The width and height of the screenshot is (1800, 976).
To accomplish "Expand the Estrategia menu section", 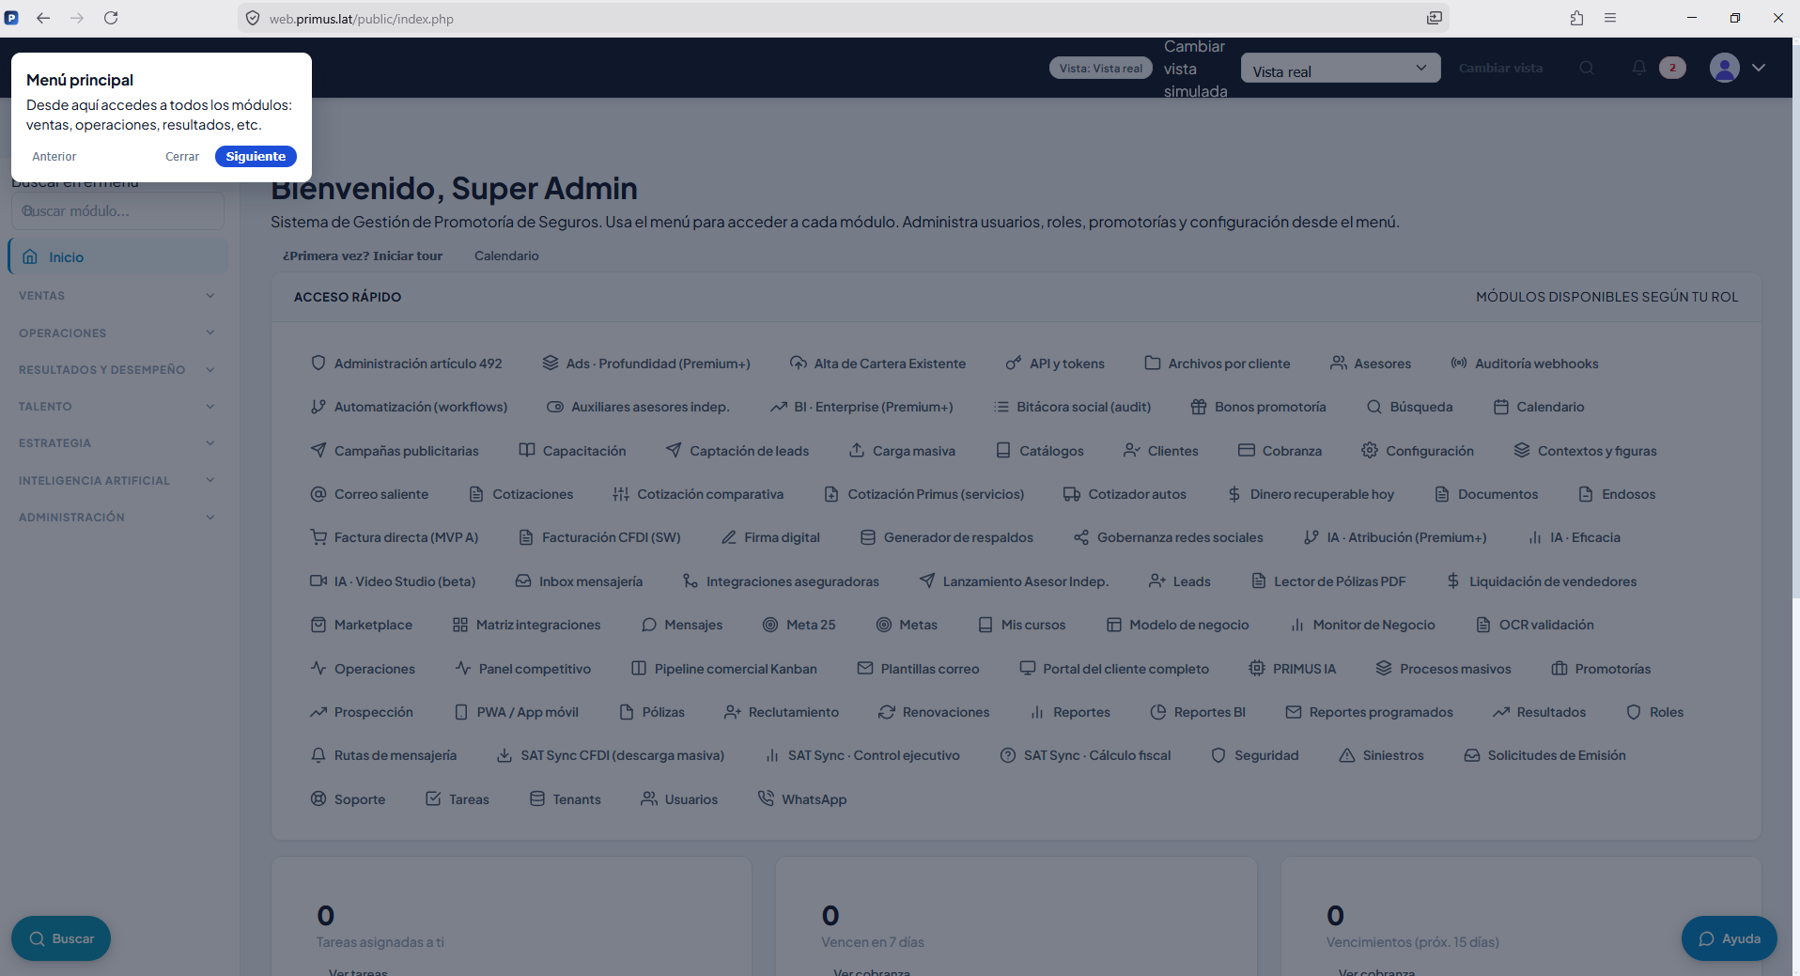I will tap(117, 442).
